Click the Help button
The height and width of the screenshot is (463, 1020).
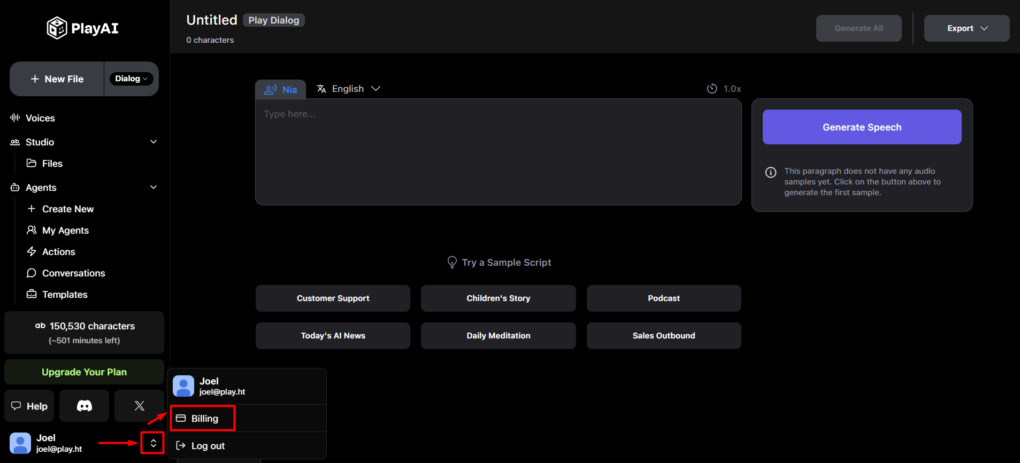pyautogui.click(x=29, y=406)
